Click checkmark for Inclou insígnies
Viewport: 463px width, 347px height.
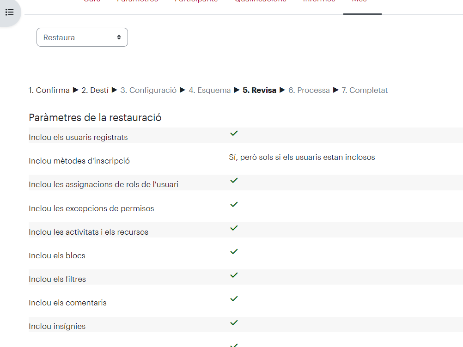click(x=234, y=323)
